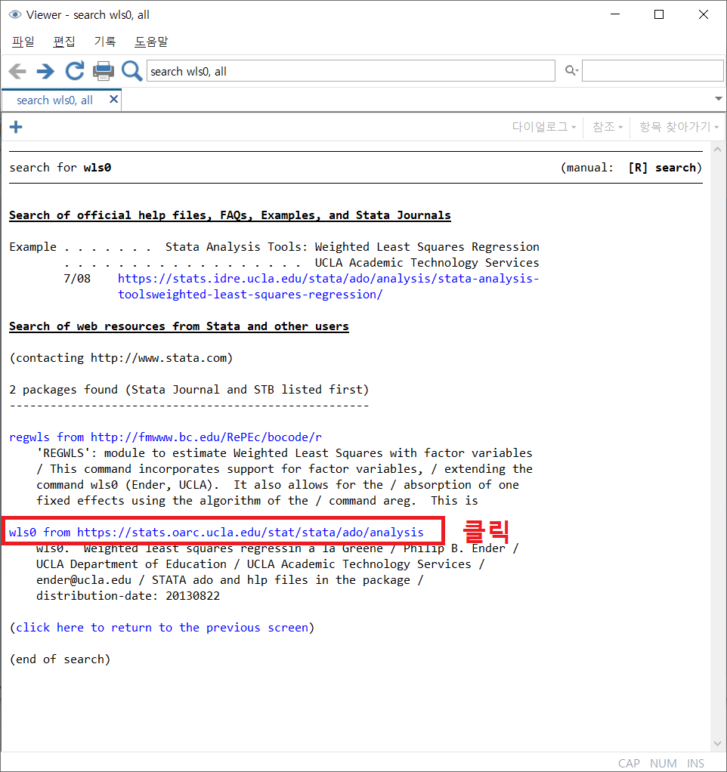Click the 'distribution-date: 20130822' text

pos(128,596)
